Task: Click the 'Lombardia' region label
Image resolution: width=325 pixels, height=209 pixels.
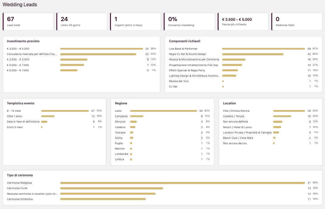Action: point(121,154)
